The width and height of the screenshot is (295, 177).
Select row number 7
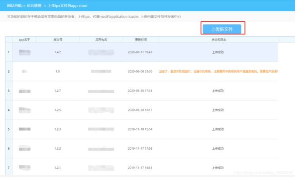[x=9, y=167]
